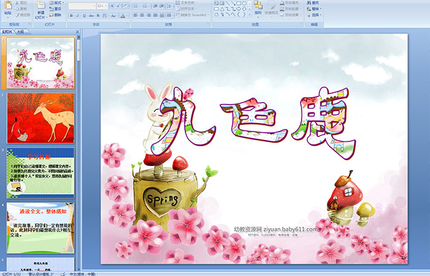430x276 pixels.
Task: Select the Arrow line shape
Action: point(233,3)
